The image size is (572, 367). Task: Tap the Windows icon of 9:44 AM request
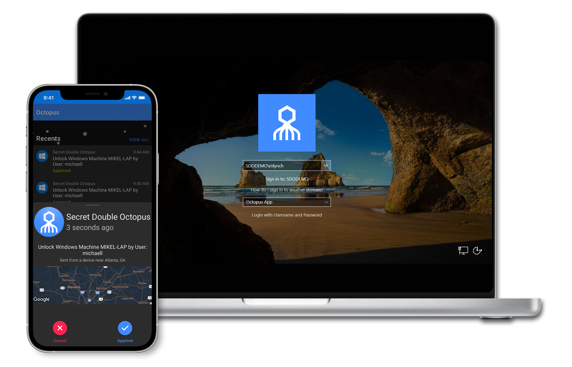coord(42,156)
